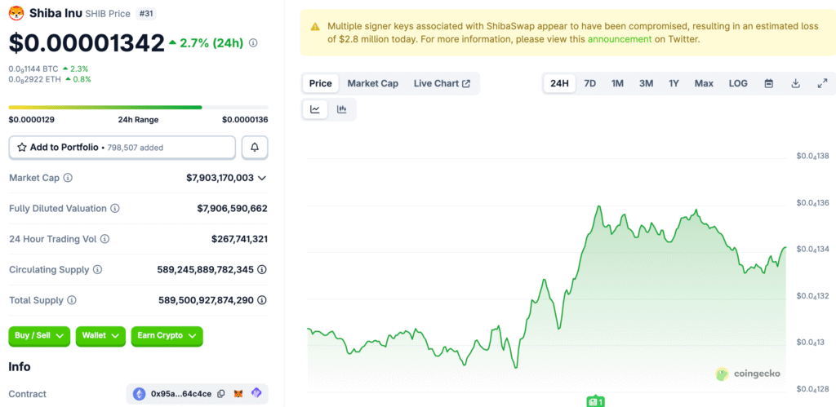Select the 1Y time range
Image resolution: width=836 pixels, height=407 pixels.
674,84
